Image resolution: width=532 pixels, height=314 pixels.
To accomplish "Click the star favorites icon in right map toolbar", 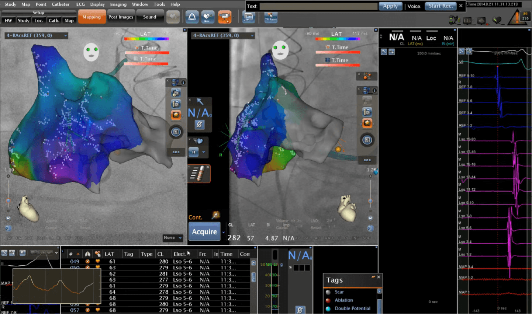I will 367,123.
